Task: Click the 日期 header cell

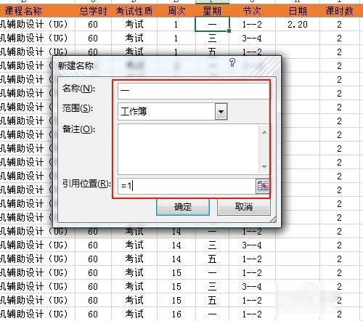Action: 298,11
